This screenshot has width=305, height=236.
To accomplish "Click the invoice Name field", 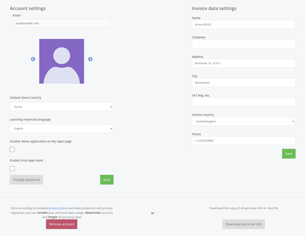I will (243, 24).
